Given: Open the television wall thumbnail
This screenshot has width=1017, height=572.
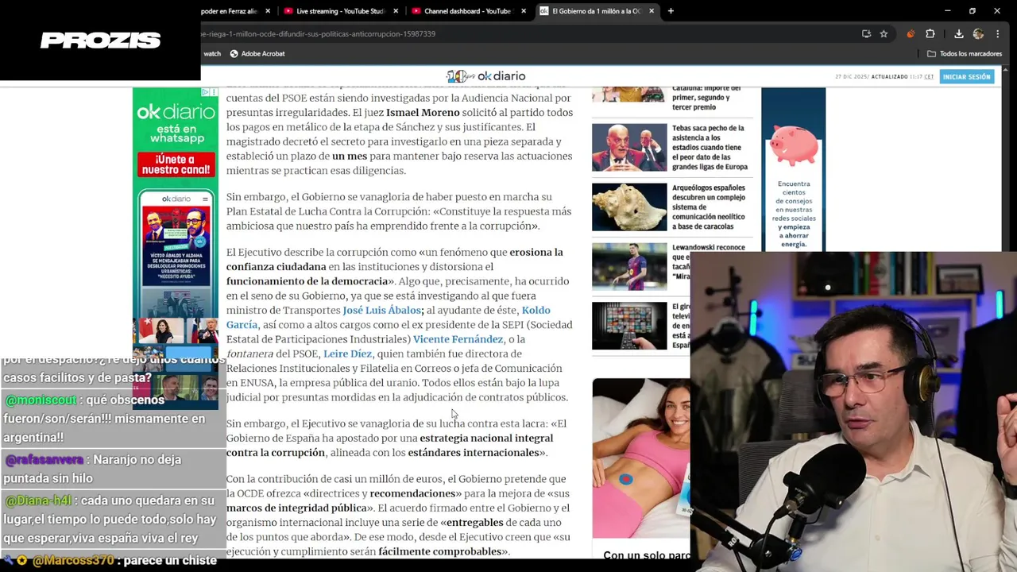Looking at the screenshot, I should (629, 326).
